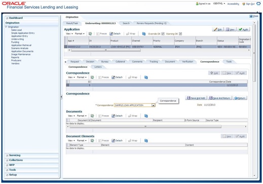This screenshot has width=263, height=184.
Task: Open View menu in Document Elements toolbar
Action: 71,141
